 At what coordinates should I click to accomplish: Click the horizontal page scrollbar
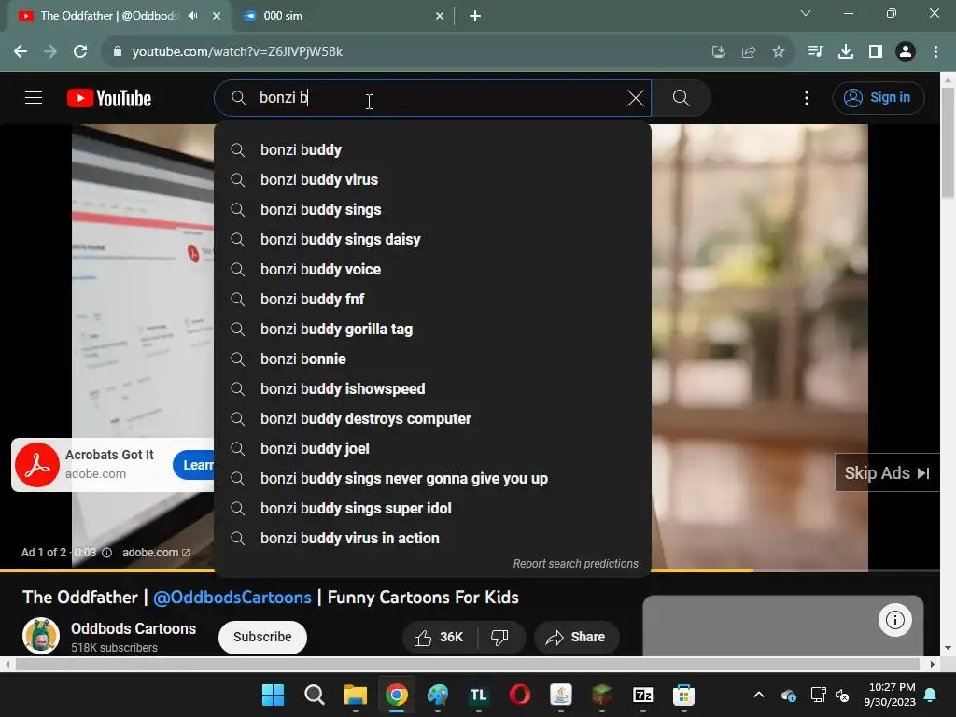pos(467,664)
